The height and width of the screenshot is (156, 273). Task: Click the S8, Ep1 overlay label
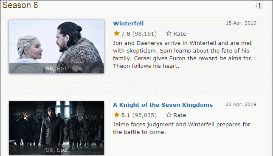pos(56,69)
